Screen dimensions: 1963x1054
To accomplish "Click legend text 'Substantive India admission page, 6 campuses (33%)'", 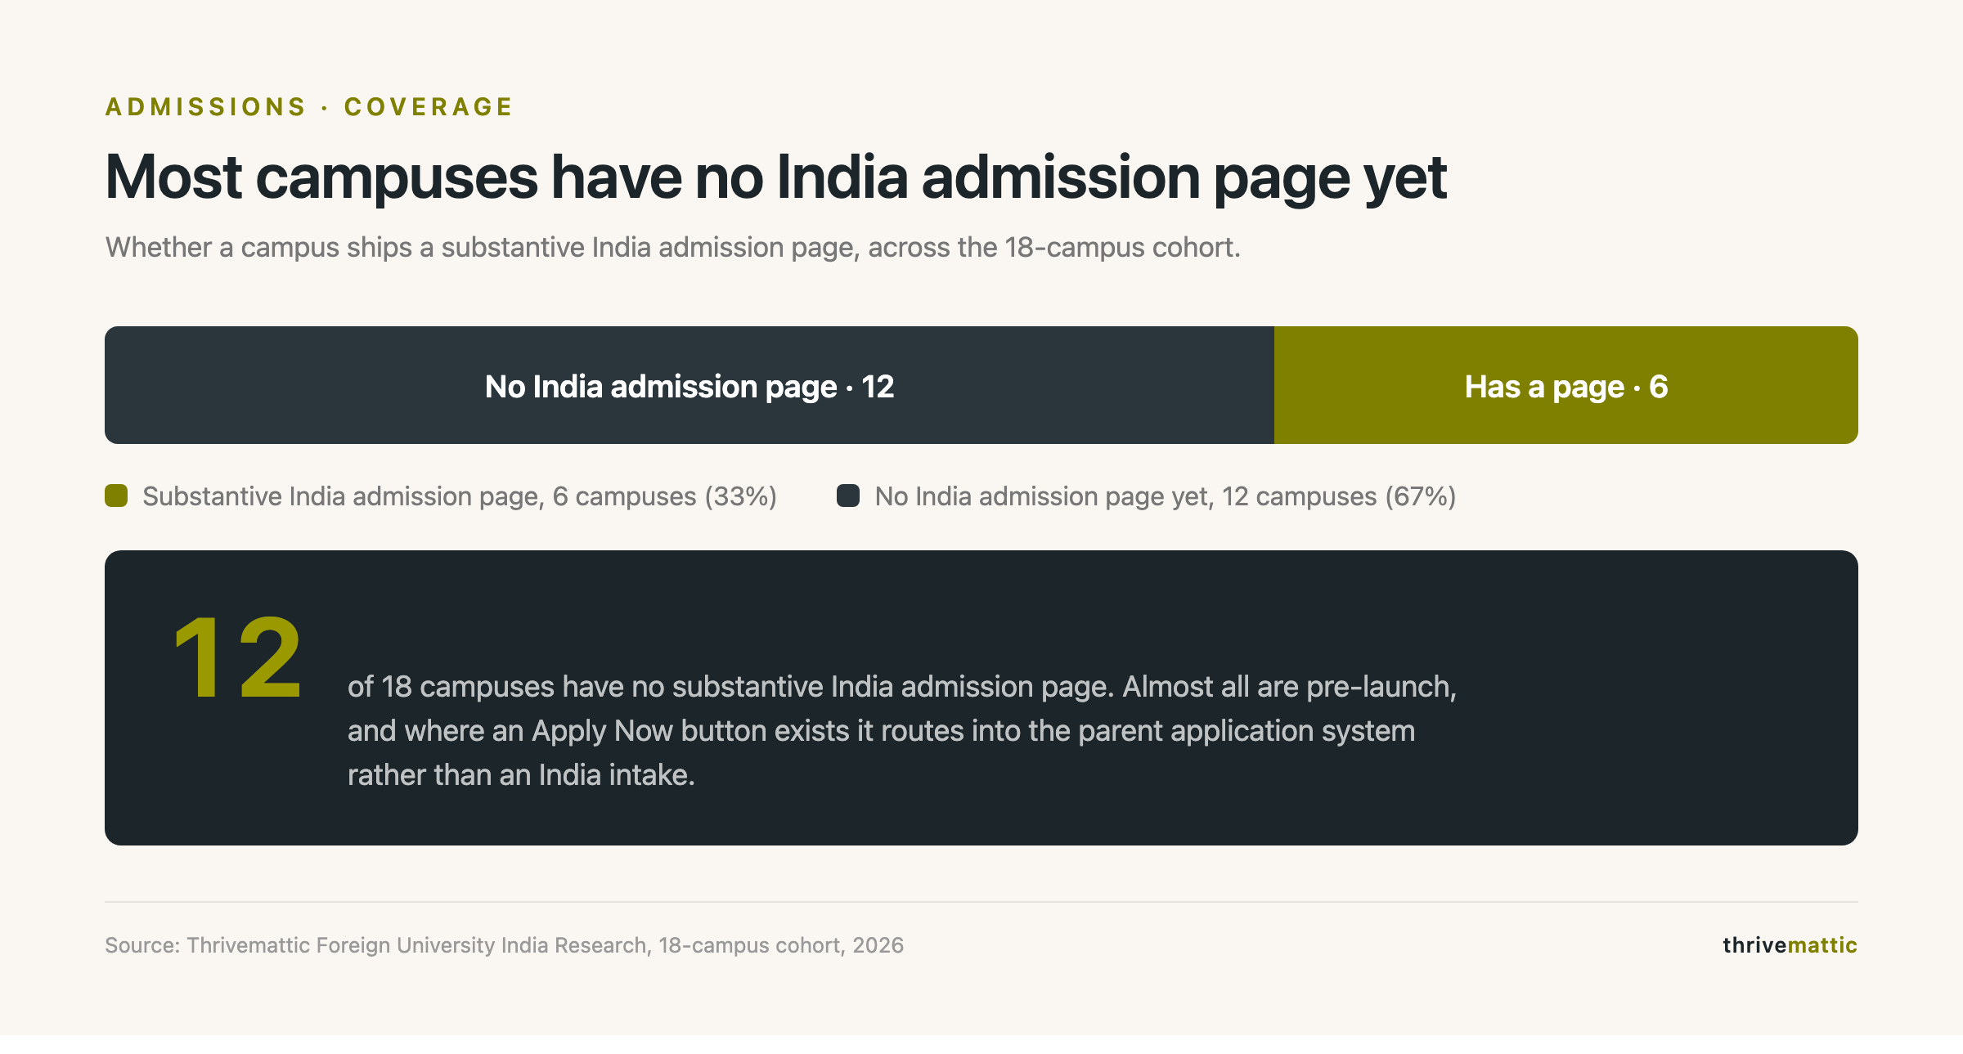I will click(460, 496).
